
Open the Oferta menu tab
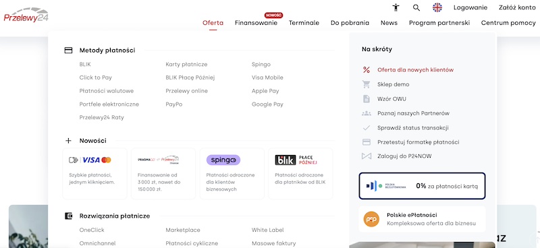point(213,23)
